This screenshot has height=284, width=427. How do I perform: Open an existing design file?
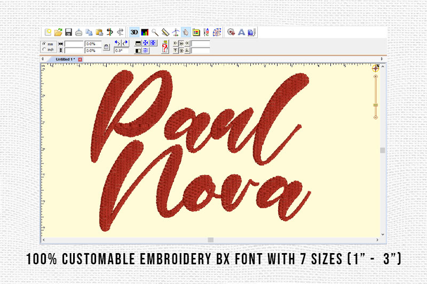pyautogui.click(x=58, y=33)
